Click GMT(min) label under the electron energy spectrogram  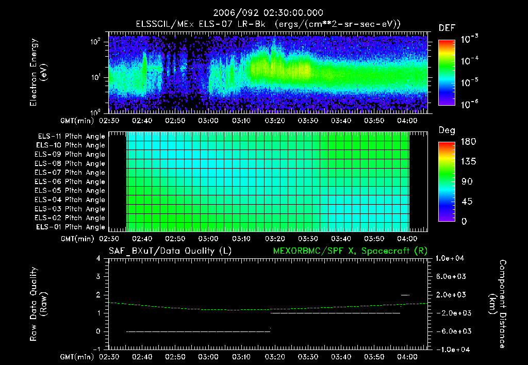tap(77, 121)
